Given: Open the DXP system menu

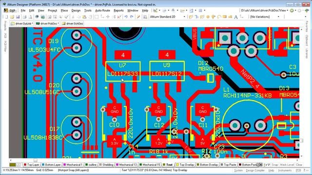Looking at the screenshot, I should pyautogui.click(x=10, y=11).
